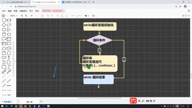Open the waypoint connector style dropdown
Screen dimensions: 192x108
(79, 16)
